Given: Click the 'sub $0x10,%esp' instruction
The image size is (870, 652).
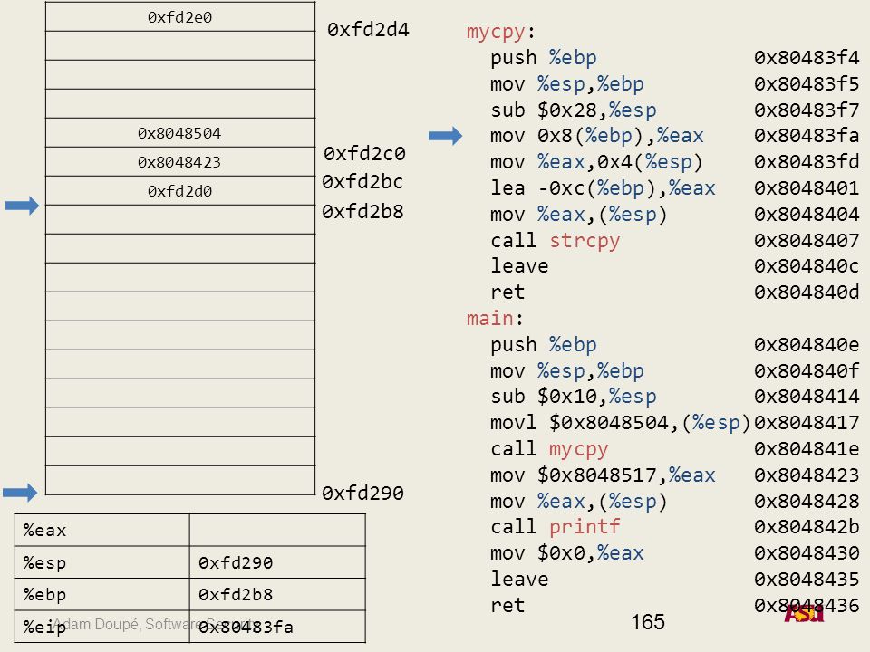Looking at the screenshot, I should [x=573, y=397].
